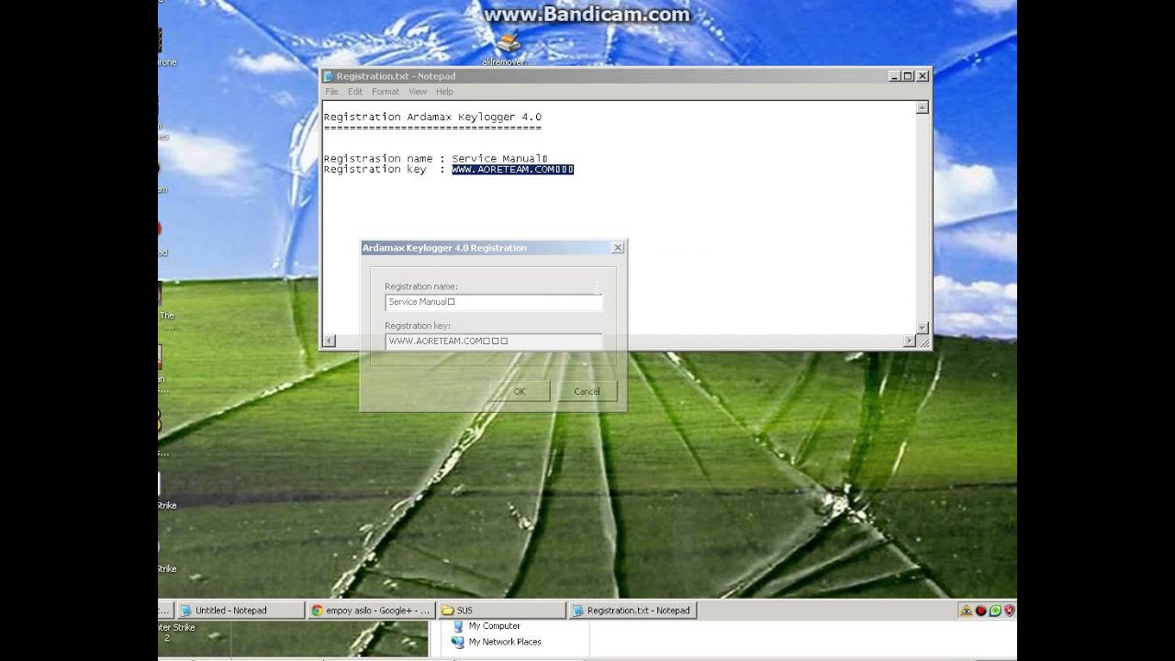1175x661 pixels.
Task: Open the Help menu in Notepad
Action: (444, 92)
